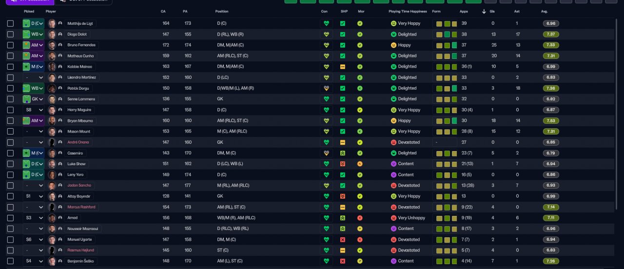Click Matheus Cunha's Delighted smiley face icon
The height and width of the screenshot is (269, 624).
(x=393, y=56)
